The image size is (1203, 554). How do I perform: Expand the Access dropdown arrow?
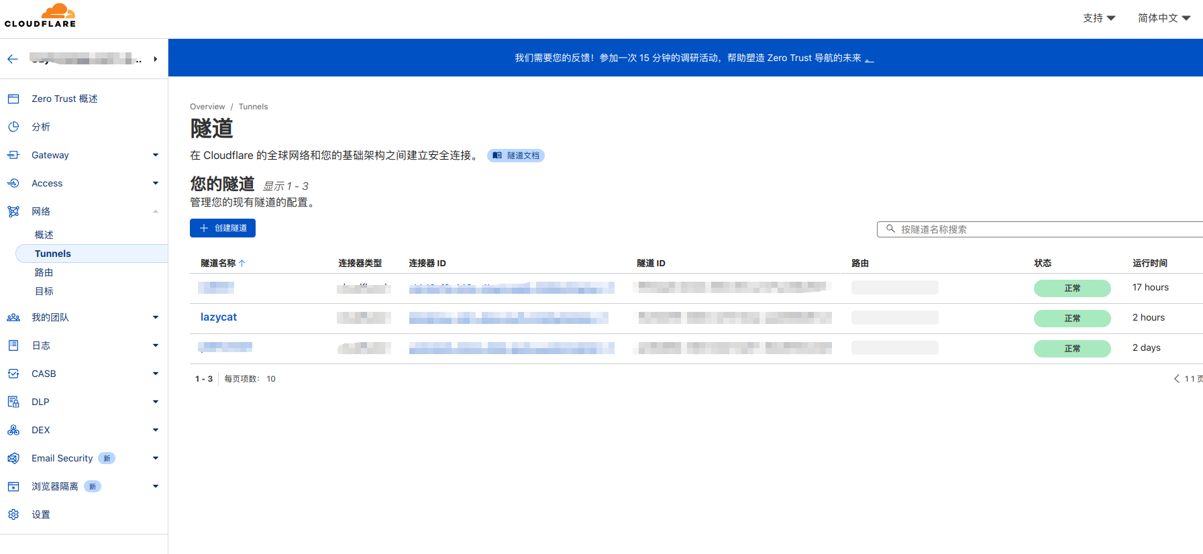click(x=156, y=183)
